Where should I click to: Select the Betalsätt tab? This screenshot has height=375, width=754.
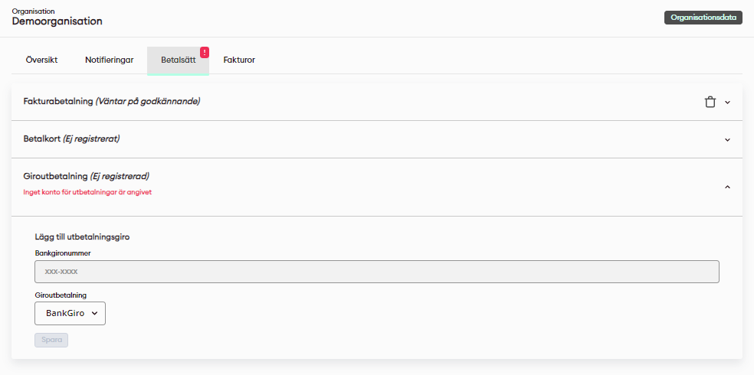(178, 60)
